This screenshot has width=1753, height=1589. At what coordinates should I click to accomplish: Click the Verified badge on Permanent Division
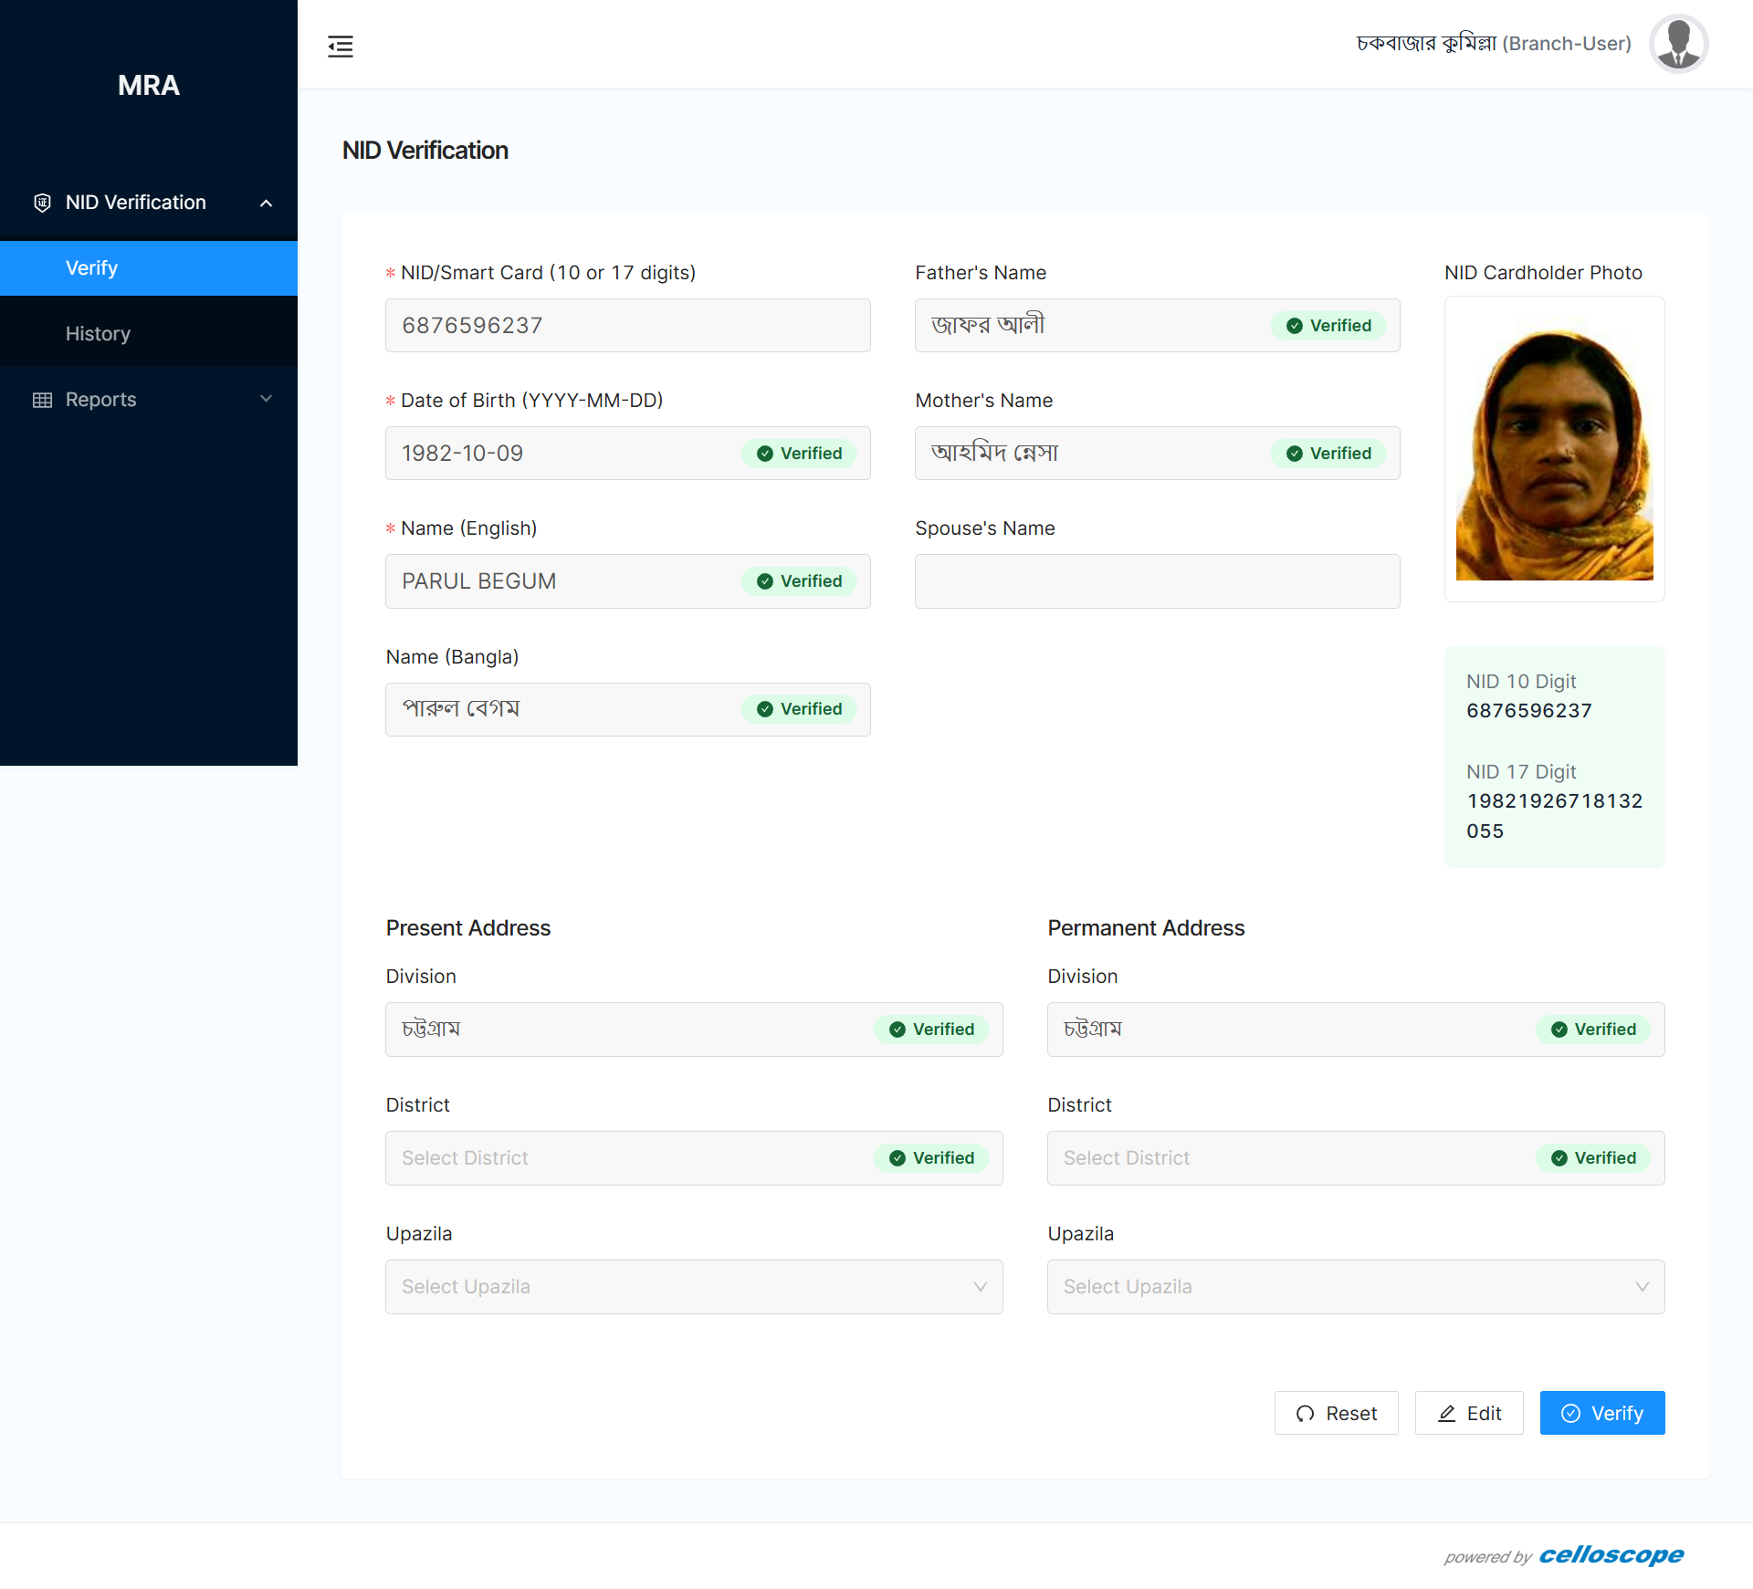pyautogui.click(x=1594, y=1030)
